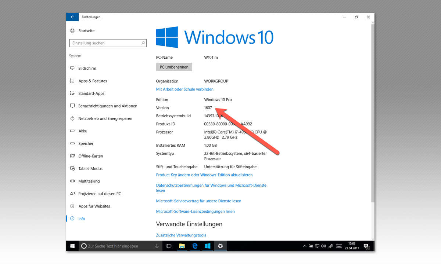Open the Startseite gear icon
Screen dimensions: 441x264
72,31
